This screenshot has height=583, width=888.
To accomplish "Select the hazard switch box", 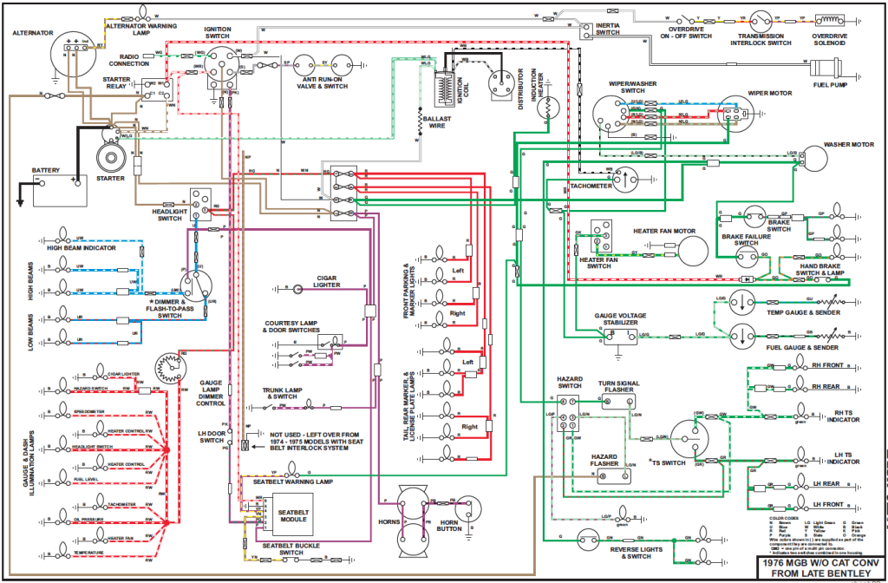I will point(569,414).
